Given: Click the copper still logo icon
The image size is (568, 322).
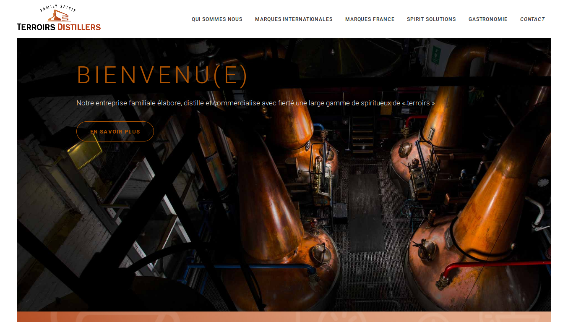Looking at the screenshot, I should [58, 16].
